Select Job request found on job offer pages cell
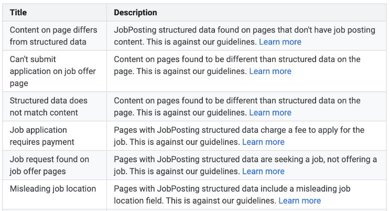Screen dimensions: 390x211 coord(55,165)
